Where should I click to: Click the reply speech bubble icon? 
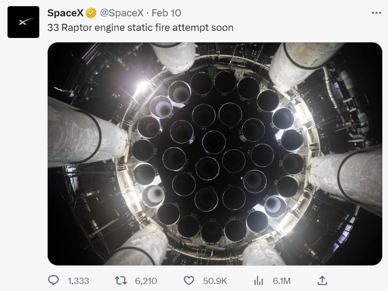(x=53, y=280)
